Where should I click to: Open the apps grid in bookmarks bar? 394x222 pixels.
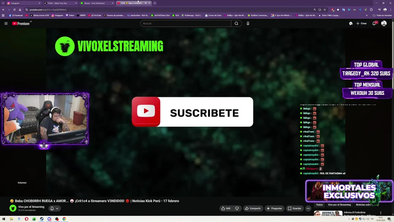coord(3,15)
